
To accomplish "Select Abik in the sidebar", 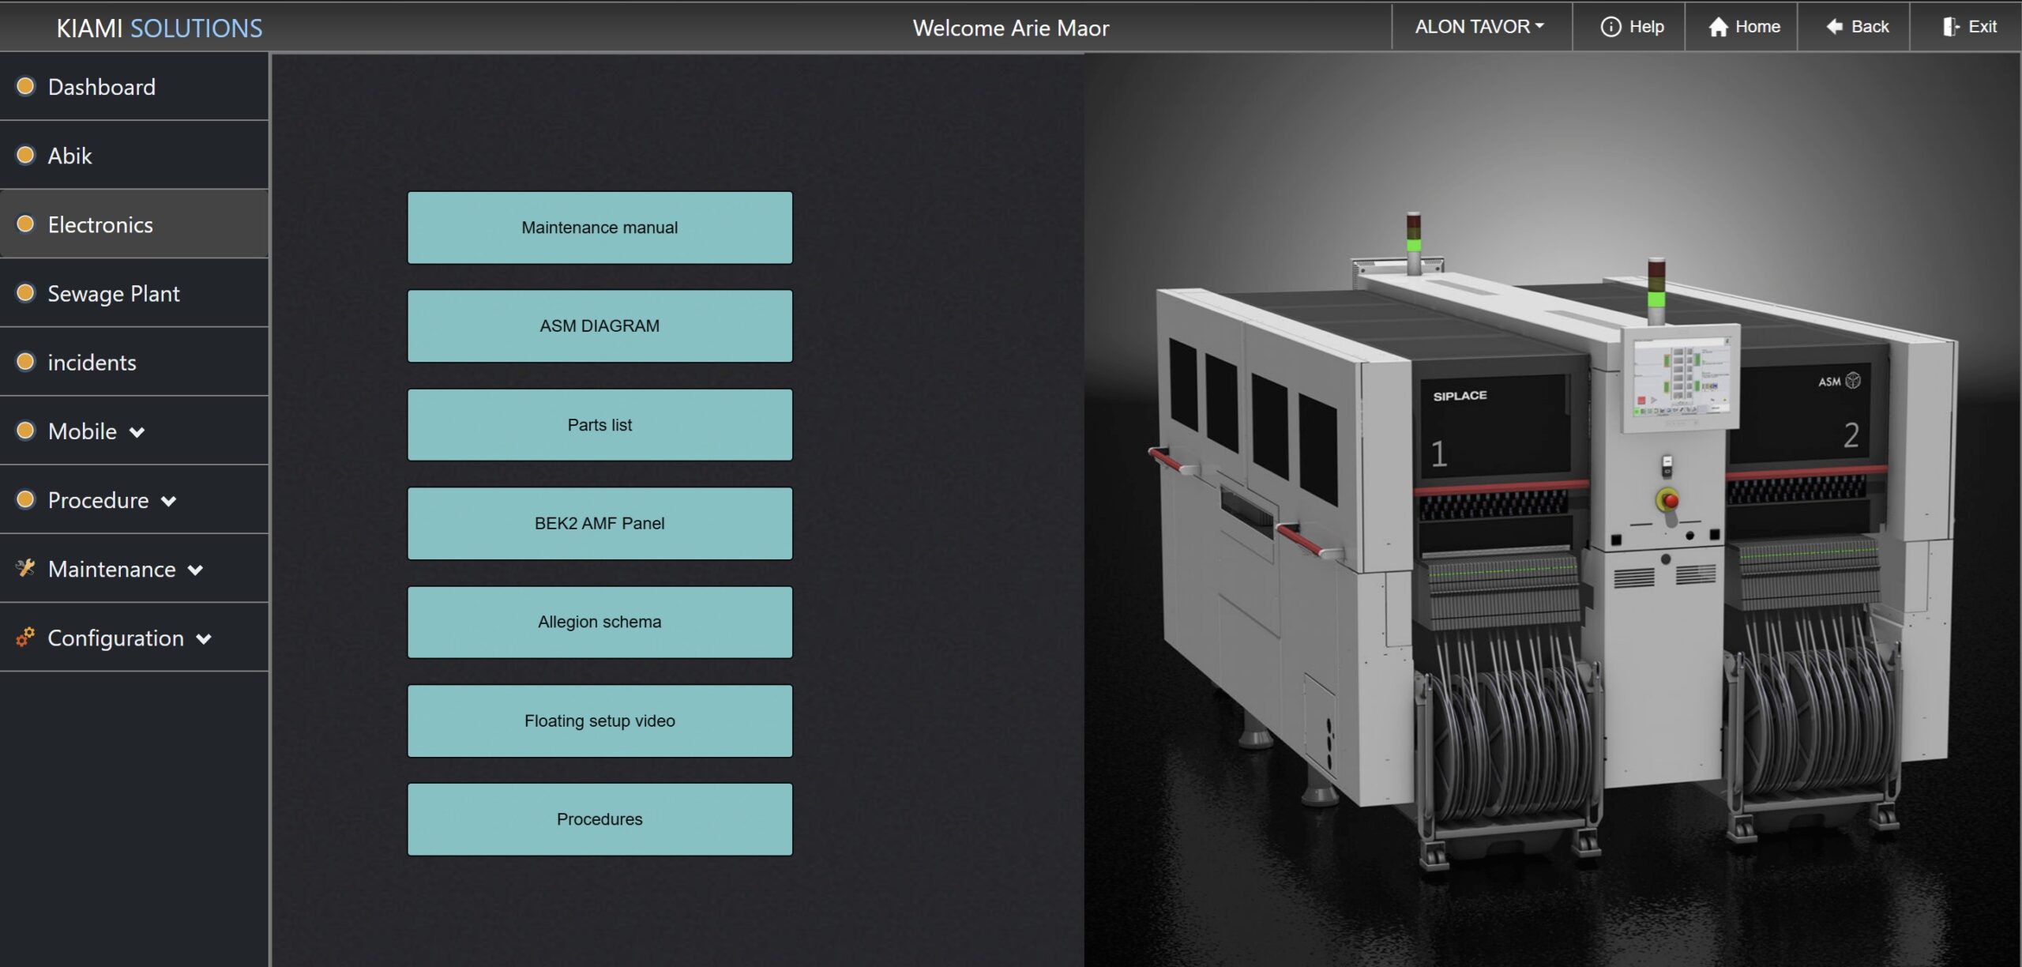I will coord(70,156).
